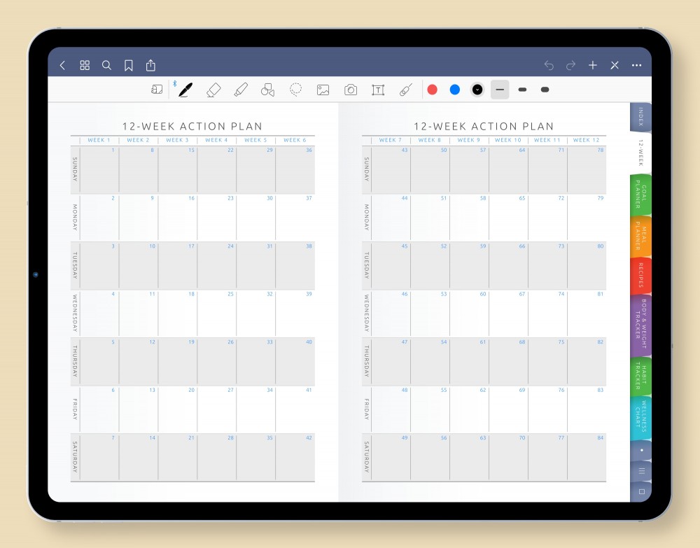Tap the day 74 Wednesday cell
Viewport: 700px width, 548px height.
(x=547, y=314)
